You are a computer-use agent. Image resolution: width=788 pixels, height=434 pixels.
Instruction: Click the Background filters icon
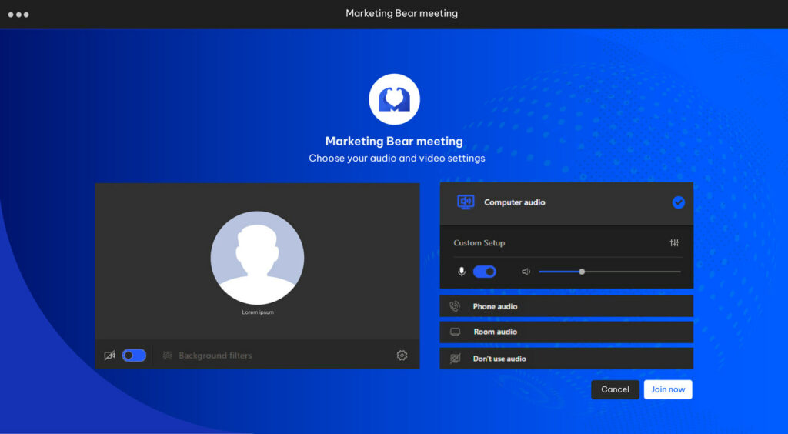point(167,356)
